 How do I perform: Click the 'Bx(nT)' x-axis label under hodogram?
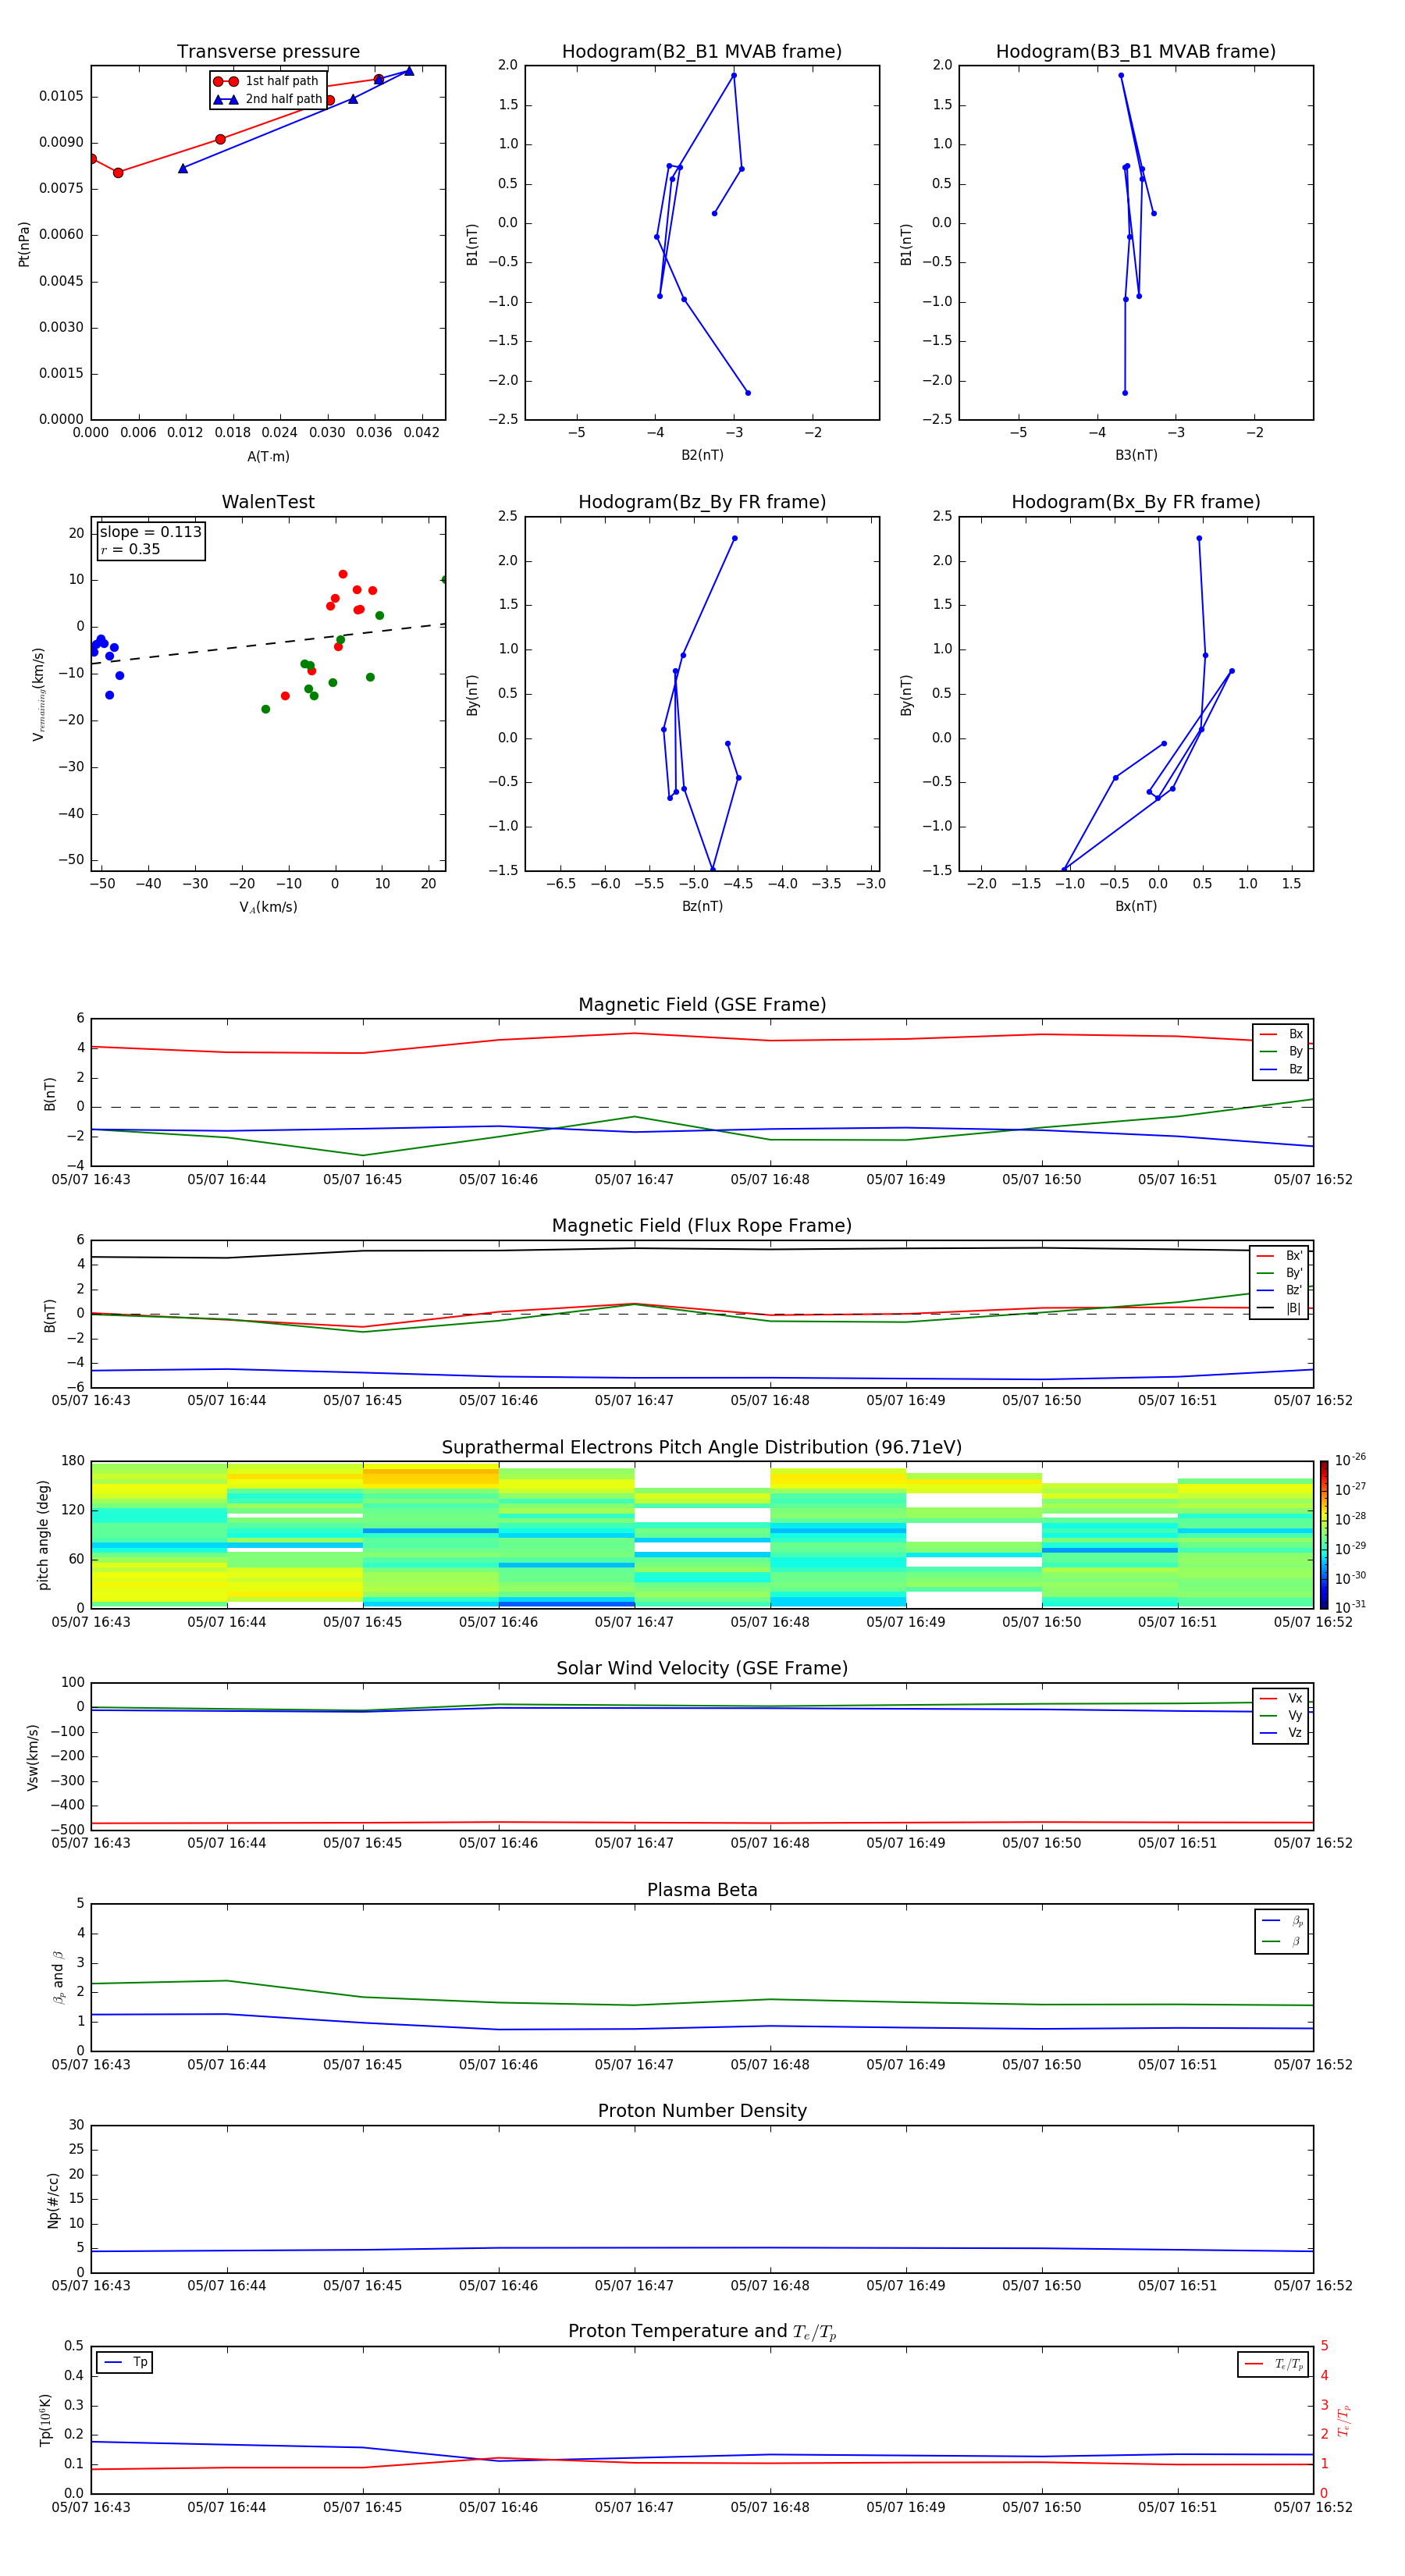[1136, 906]
